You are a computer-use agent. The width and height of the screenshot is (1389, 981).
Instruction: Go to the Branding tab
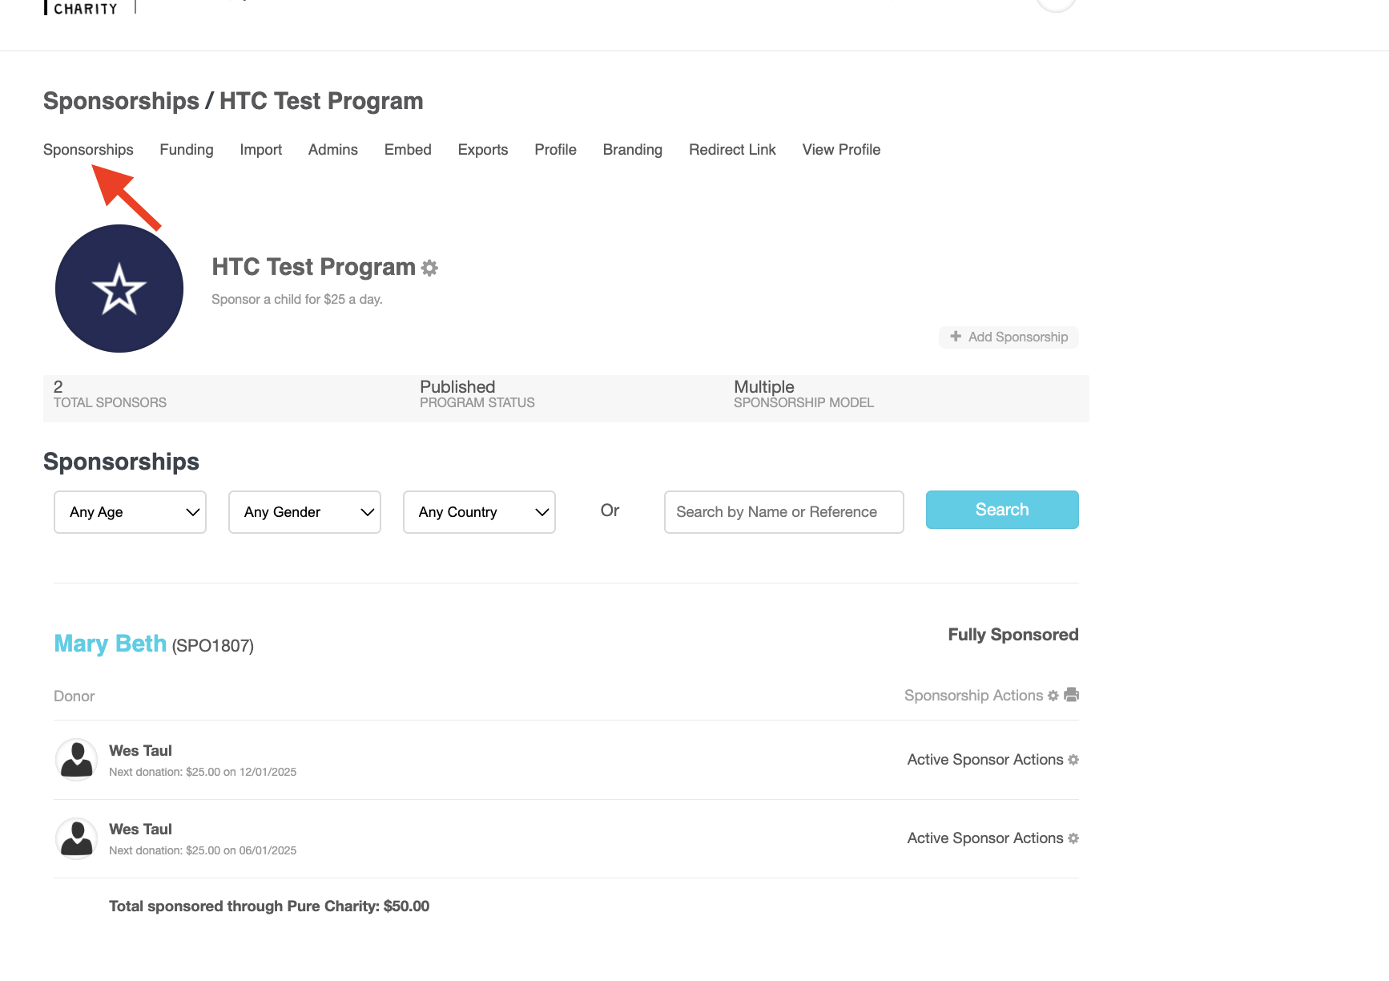632,150
